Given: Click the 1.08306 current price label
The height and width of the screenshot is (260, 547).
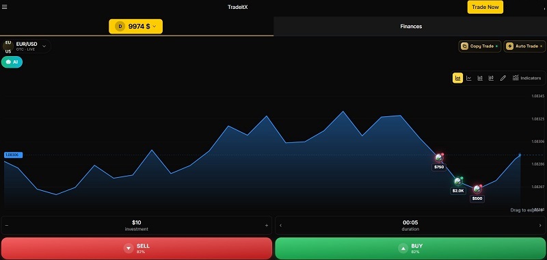Looking at the screenshot, I should 13,155.
